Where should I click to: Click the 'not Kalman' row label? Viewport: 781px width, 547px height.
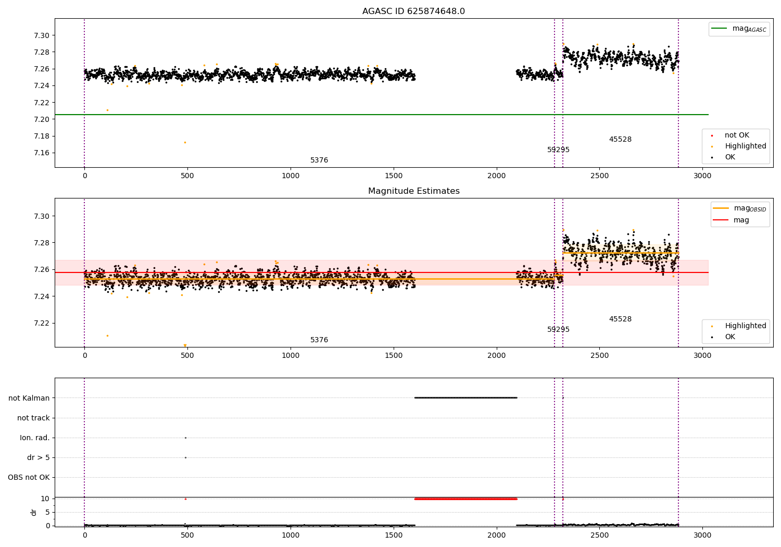[29, 399]
